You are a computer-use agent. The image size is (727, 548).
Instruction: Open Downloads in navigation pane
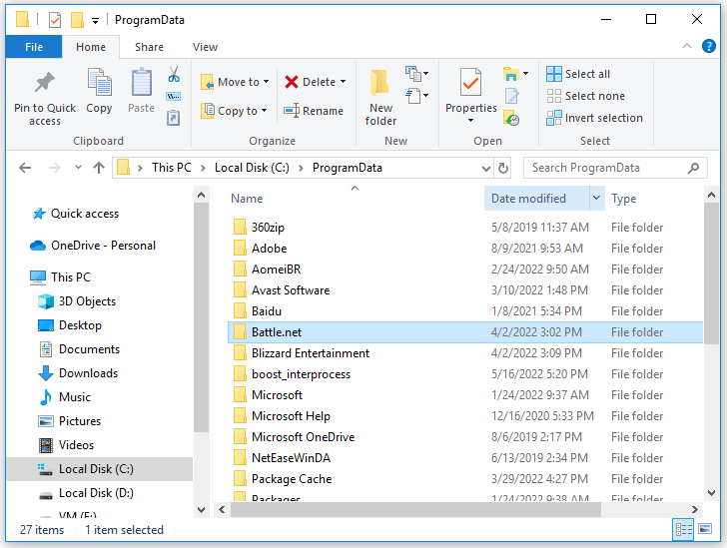(88, 373)
